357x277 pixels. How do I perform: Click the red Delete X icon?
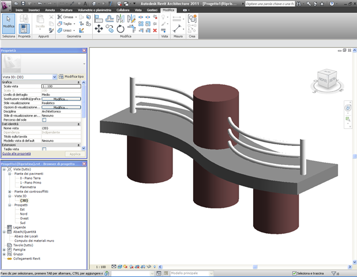click(155, 30)
